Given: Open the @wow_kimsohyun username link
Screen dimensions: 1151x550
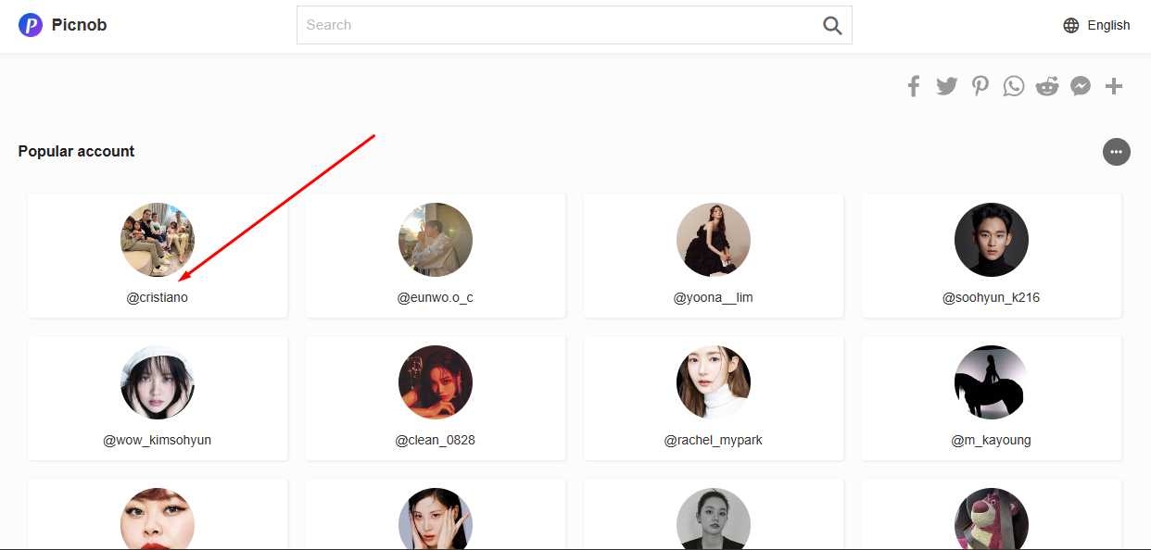Looking at the screenshot, I should point(158,440).
